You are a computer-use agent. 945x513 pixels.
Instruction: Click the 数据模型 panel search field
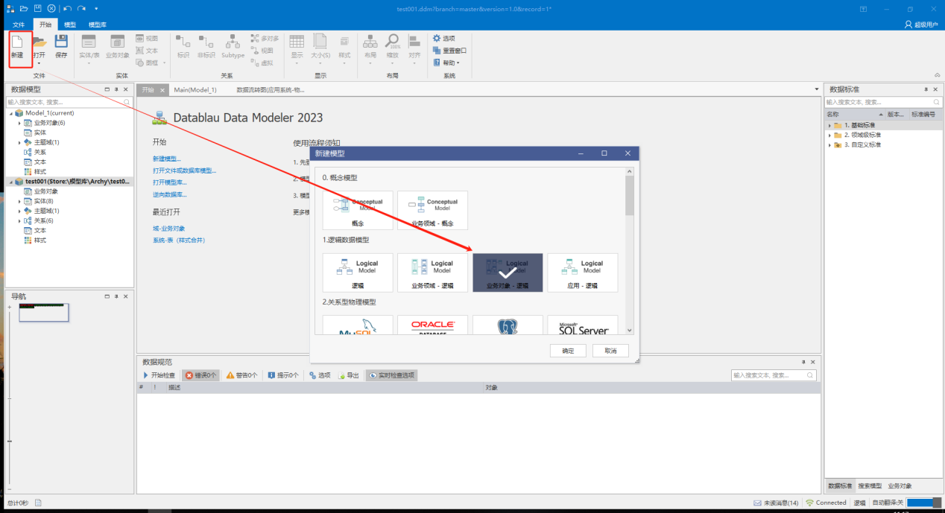pos(70,102)
